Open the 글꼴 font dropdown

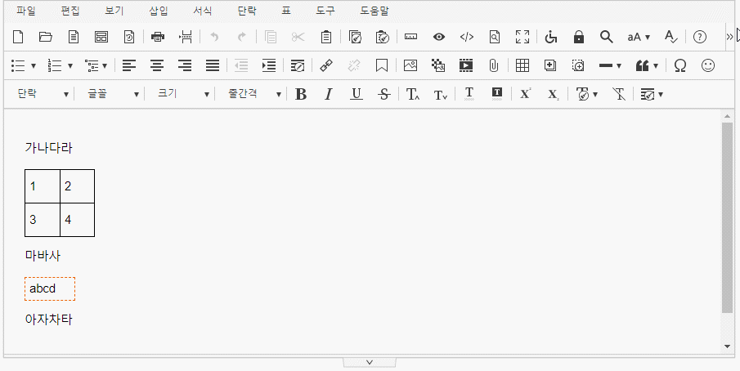113,94
